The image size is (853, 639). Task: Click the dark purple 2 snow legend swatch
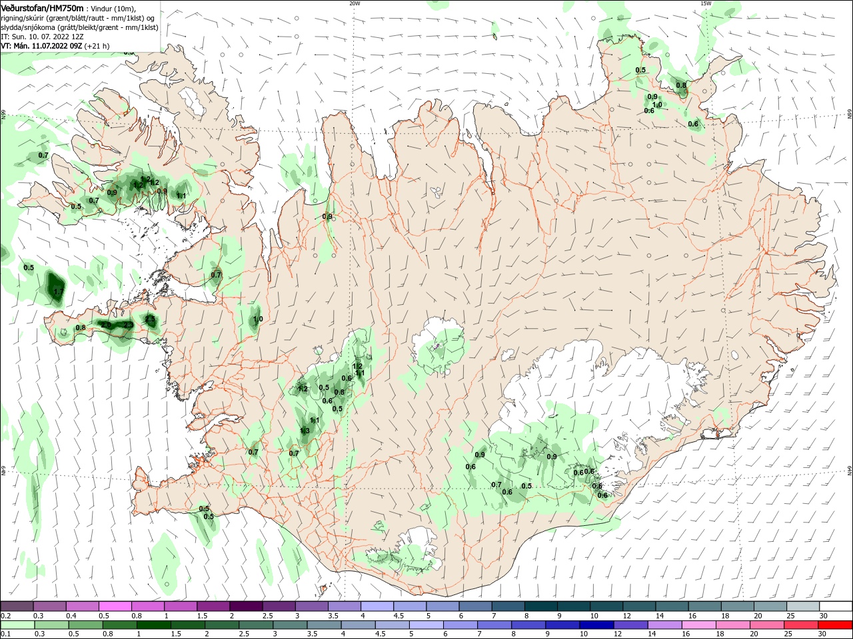pyautogui.click(x=246, y=606)
